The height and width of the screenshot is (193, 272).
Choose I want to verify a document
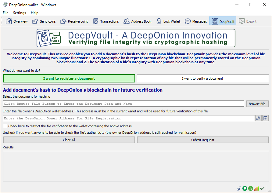pyautogui.click(x=203, y=78)
